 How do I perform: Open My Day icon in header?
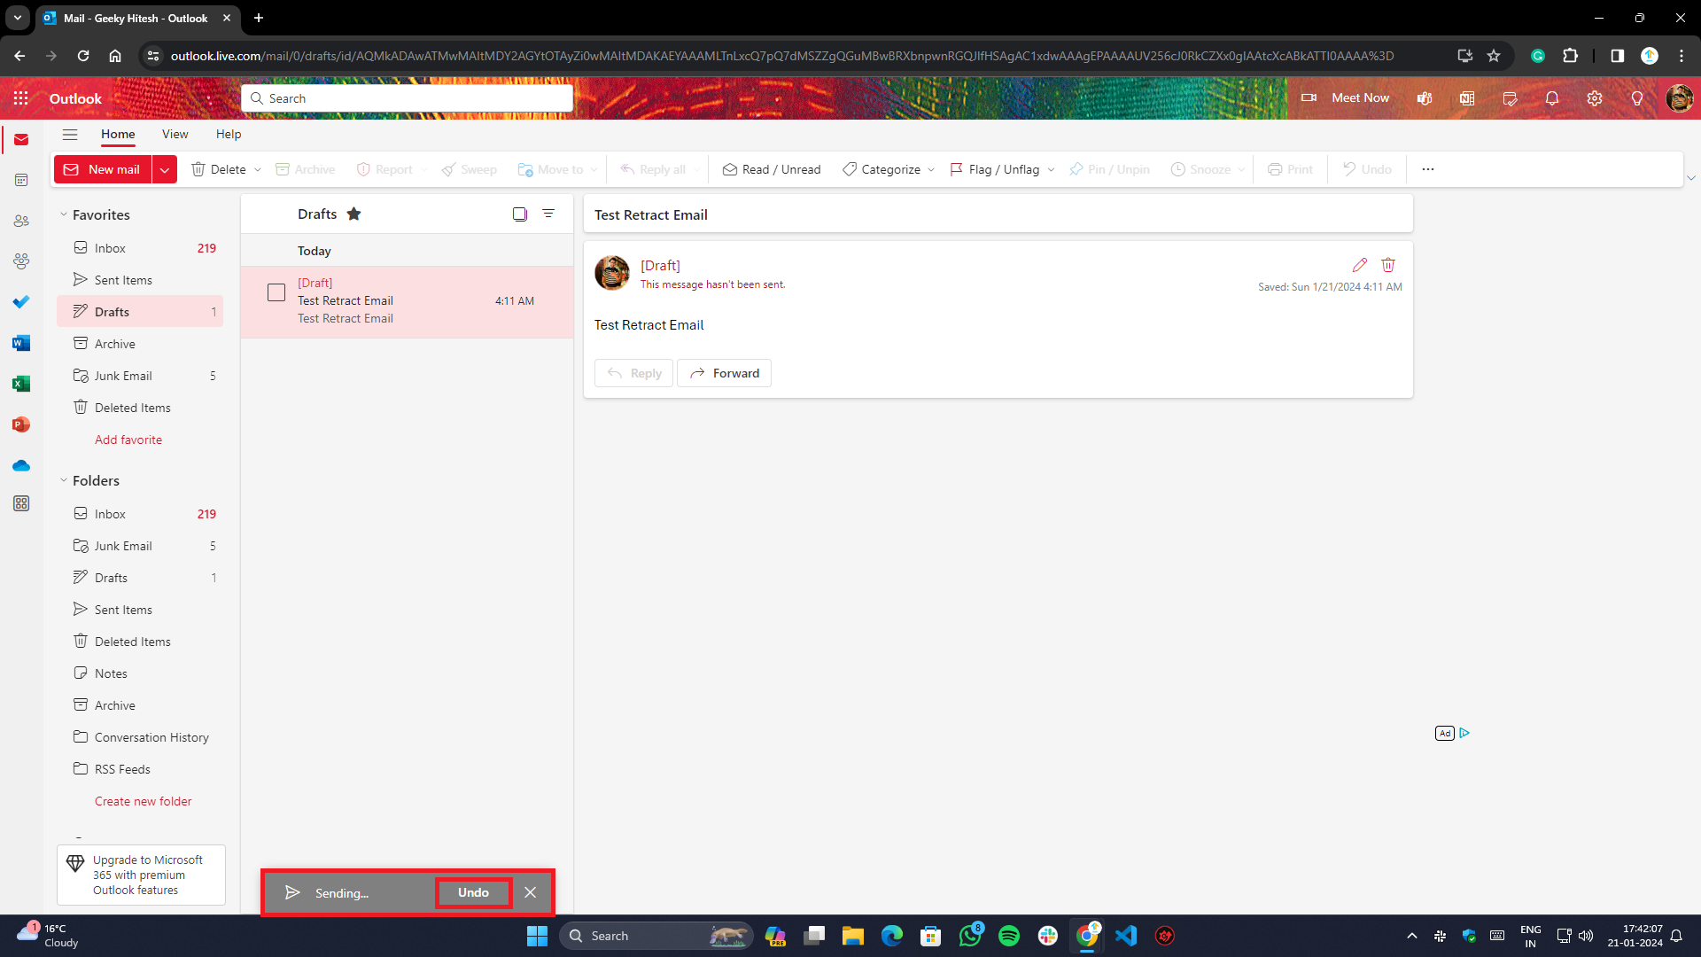[x=1510, y=98]
